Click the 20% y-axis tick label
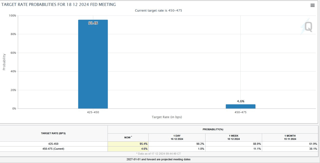This screenshot has width=320, height=163. click(x=13, y=90)
